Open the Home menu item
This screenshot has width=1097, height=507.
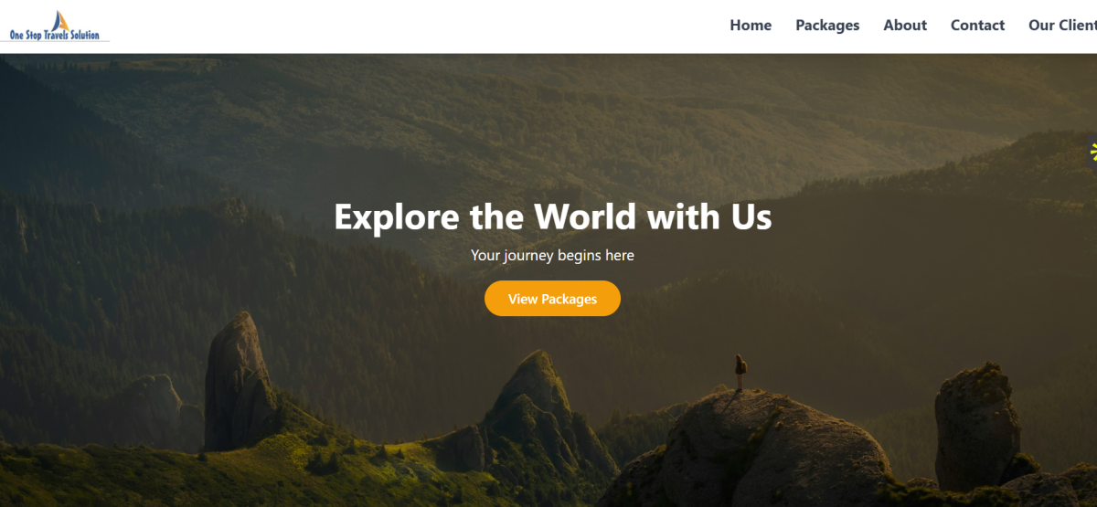pos(751,26)
